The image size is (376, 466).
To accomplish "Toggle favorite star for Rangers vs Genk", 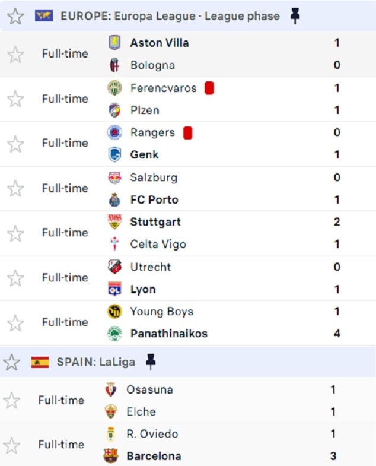I will [x=15, y=144].
